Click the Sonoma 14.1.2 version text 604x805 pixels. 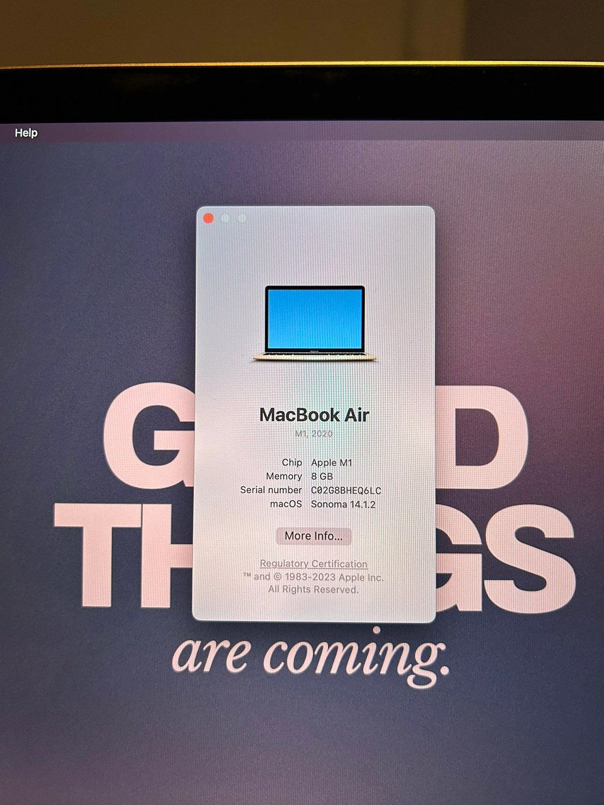343,504
